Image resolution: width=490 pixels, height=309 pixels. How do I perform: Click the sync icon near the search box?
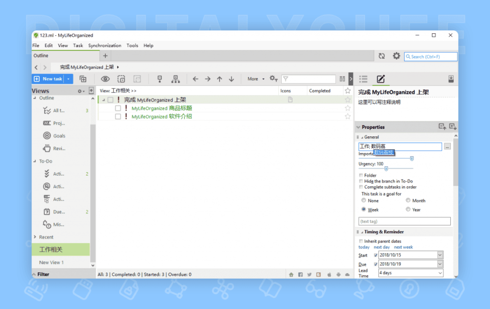[382, 56]
